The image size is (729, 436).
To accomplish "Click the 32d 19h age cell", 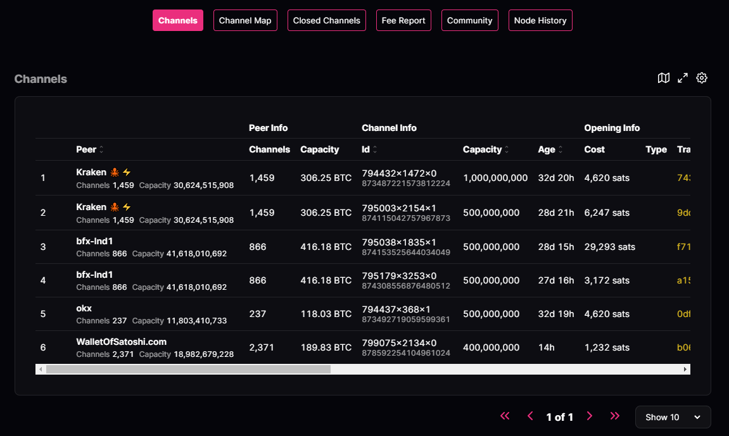I will point(556,314).
